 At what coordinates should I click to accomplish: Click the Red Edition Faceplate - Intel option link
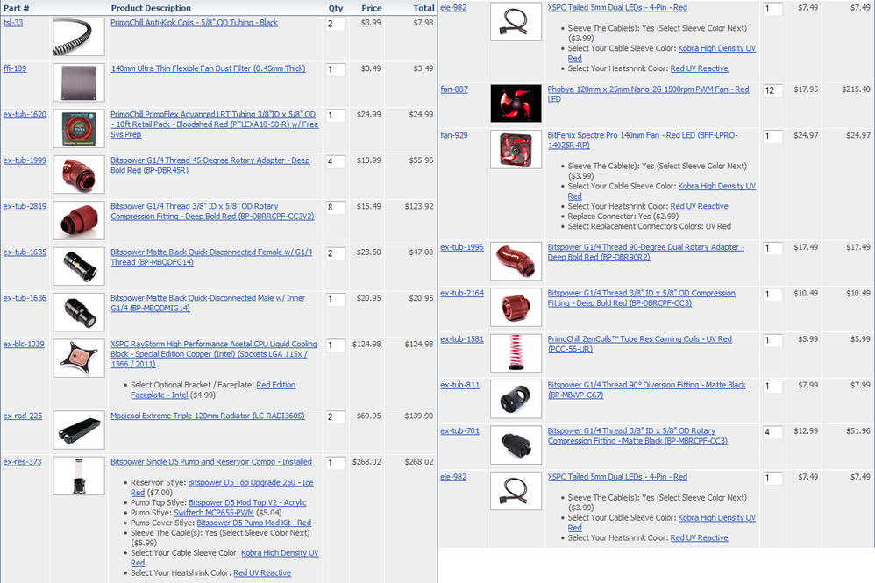pos(213,390)
